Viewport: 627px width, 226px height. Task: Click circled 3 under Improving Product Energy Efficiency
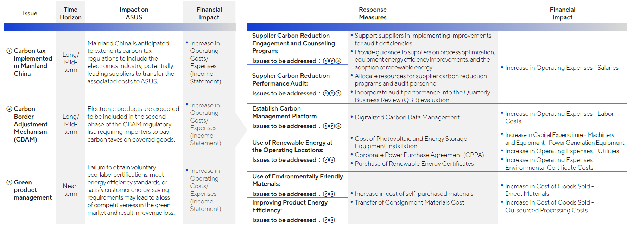tap(332, 220)
